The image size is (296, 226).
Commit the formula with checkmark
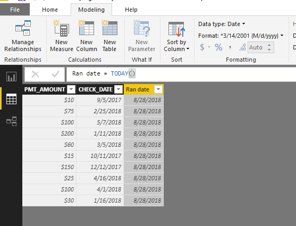(55, 74)
